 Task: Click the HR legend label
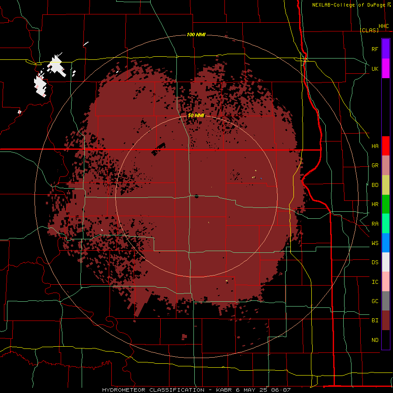click(375, 204)
